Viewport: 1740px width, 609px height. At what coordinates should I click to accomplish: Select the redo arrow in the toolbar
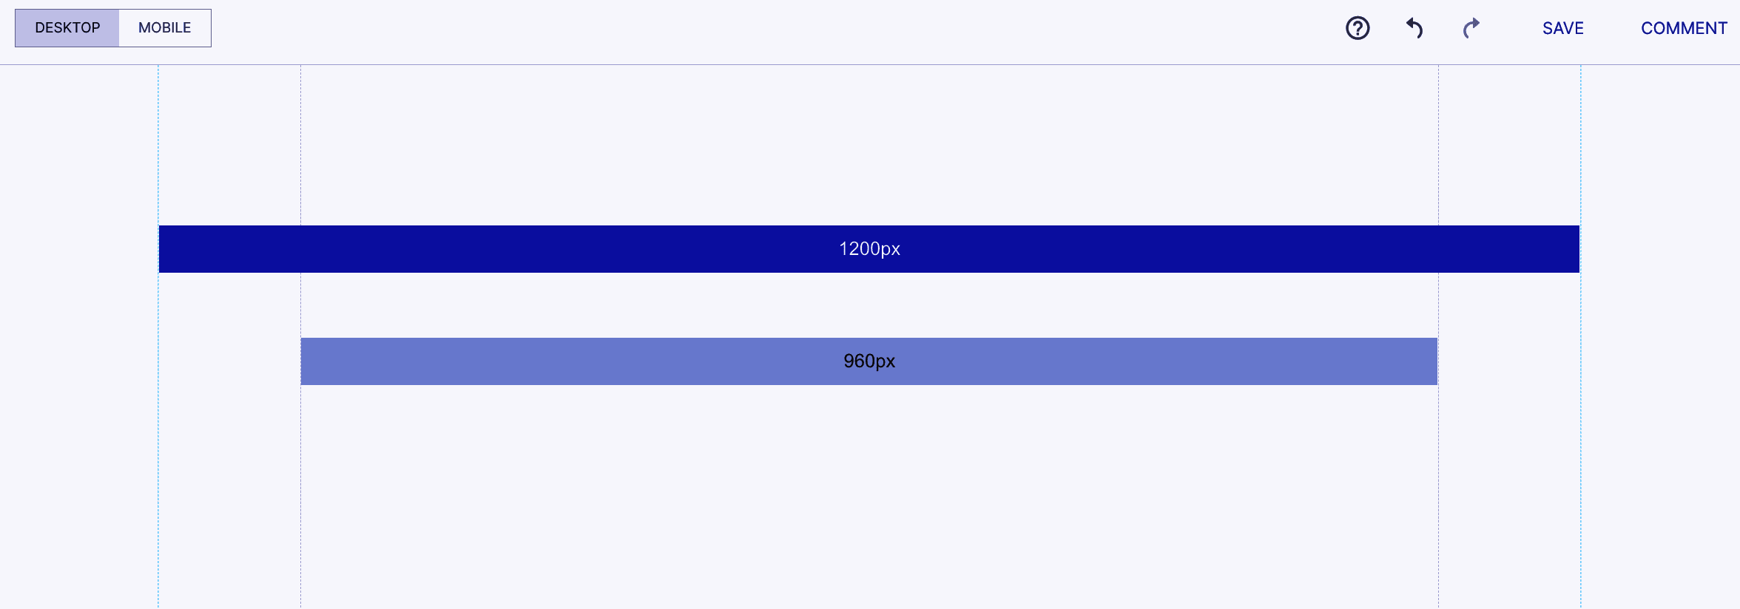[x=1471, y=27]
